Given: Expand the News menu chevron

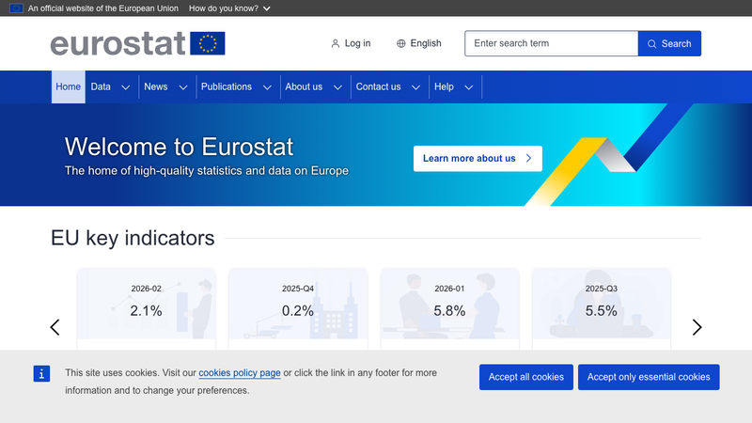Looking at the screenshot, I should (x=183, y=87).
